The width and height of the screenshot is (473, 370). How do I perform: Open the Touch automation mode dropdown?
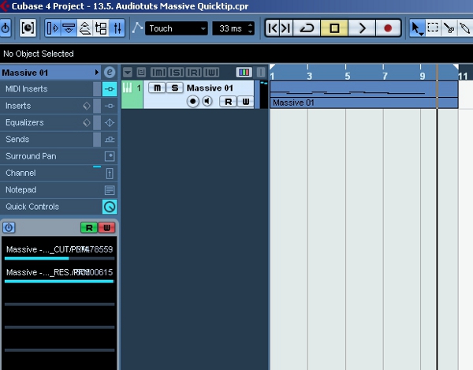coord(176,28)
